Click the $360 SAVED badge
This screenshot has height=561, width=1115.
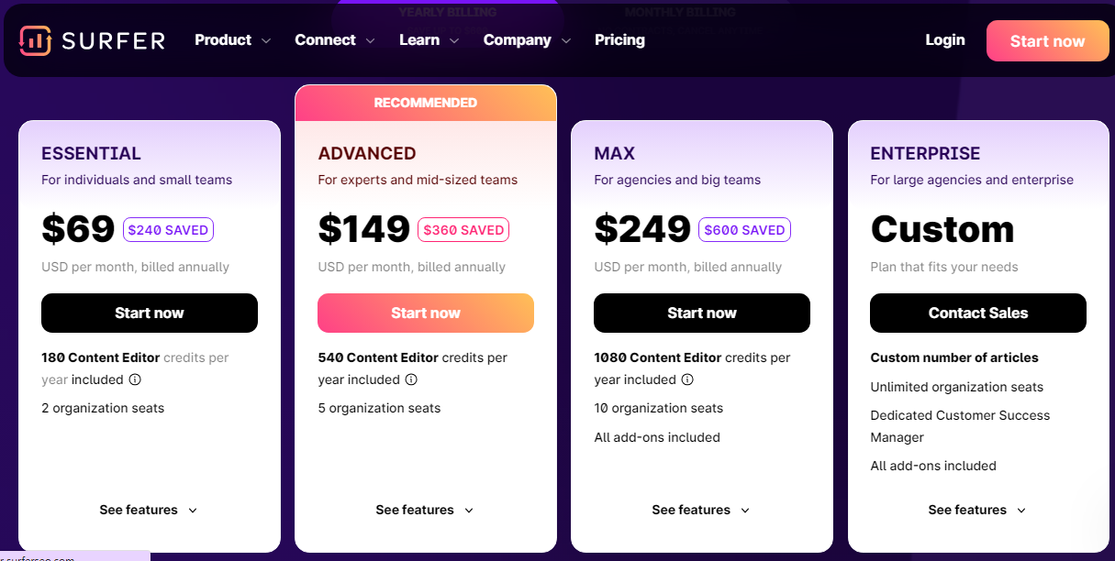coord(463,230)
